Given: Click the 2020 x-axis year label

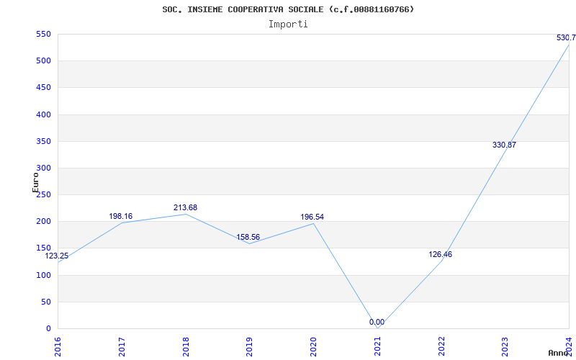Looking at the screenshot, I should [x=313, y=346].
